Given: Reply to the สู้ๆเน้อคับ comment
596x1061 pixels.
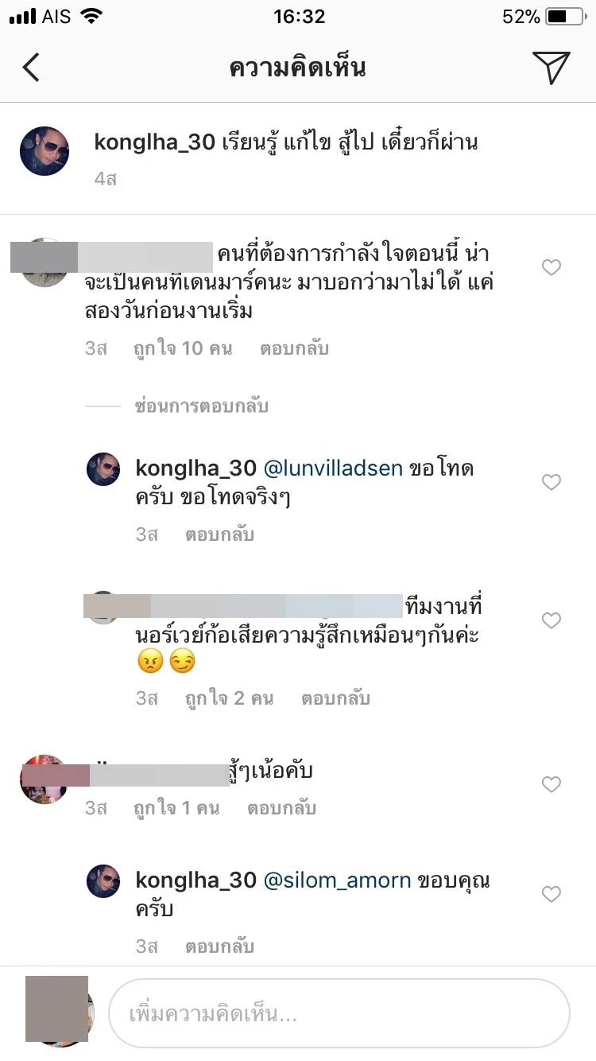Looking at the screenshot, I should (281, 808).
